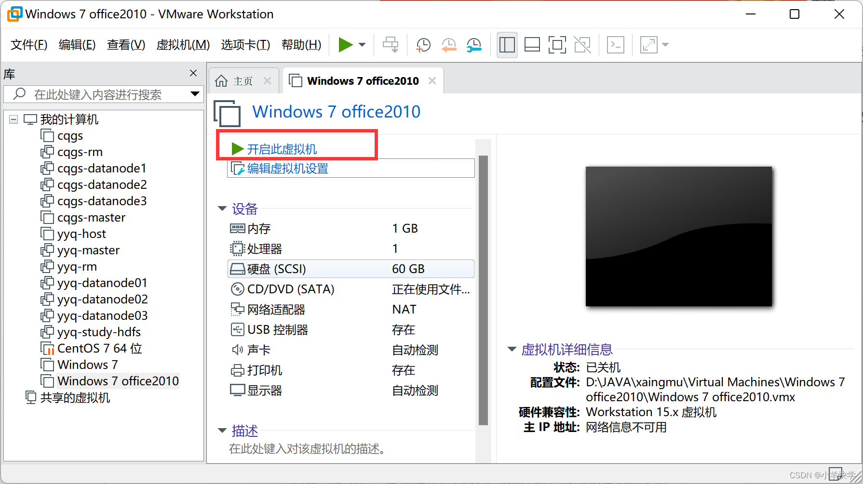The width and height of the screenshot is (863, 484).
Task: Power on the VM with the green play button
Action: [x=345, y=44]
